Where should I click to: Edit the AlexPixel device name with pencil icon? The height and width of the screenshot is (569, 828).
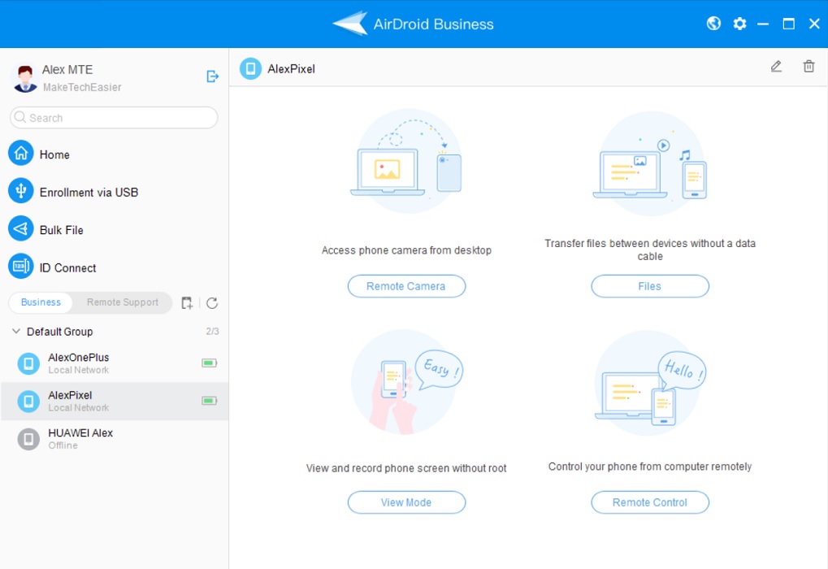(775, 67)
